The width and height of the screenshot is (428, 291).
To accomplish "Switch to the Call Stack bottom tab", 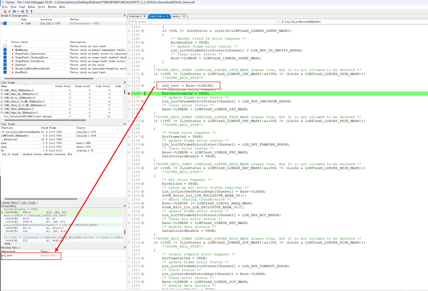I will (28, 202).
